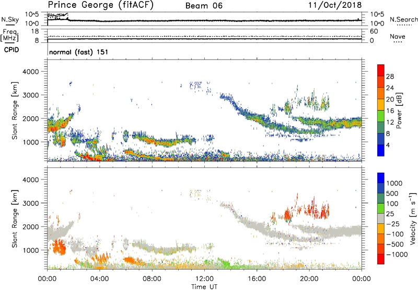
Task: Click the gray segment of Velocity colorbar
Action: 381,219
